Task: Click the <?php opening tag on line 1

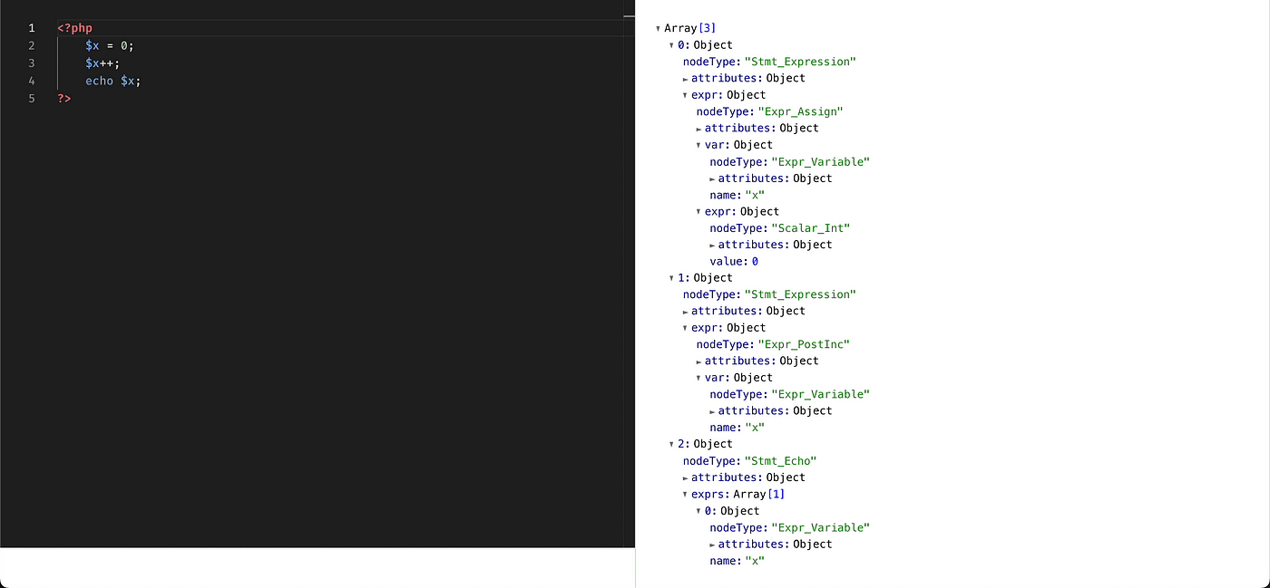Action: click(x=73, y=27)
